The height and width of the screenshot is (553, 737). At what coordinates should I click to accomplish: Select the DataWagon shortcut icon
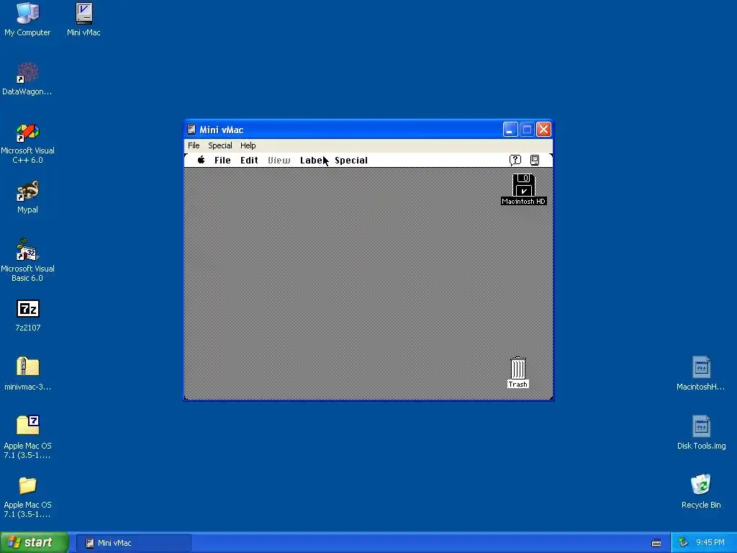[27, 73]
